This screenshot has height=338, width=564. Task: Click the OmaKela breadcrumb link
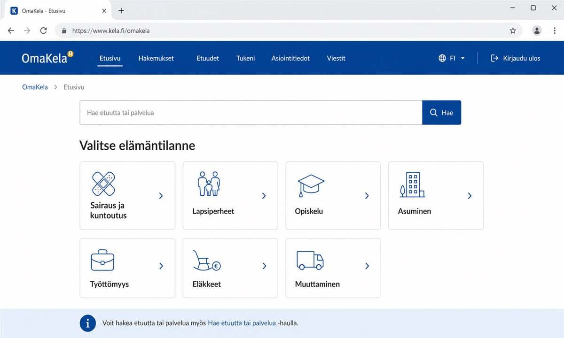(x=35, y=87)
